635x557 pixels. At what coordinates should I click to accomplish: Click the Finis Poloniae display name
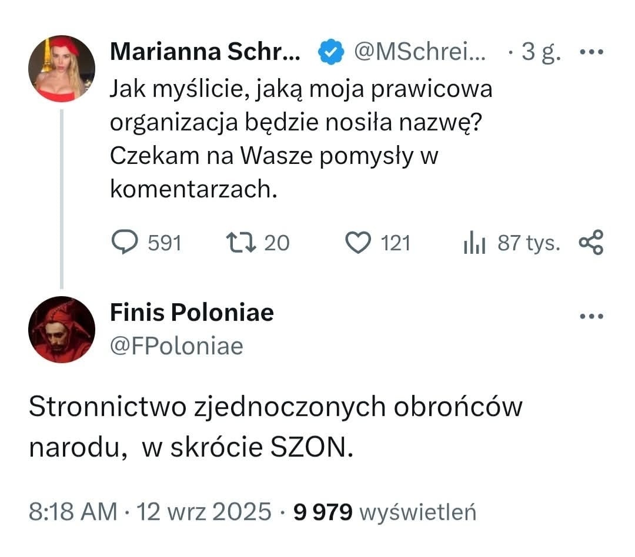click(x=192, y=313)
